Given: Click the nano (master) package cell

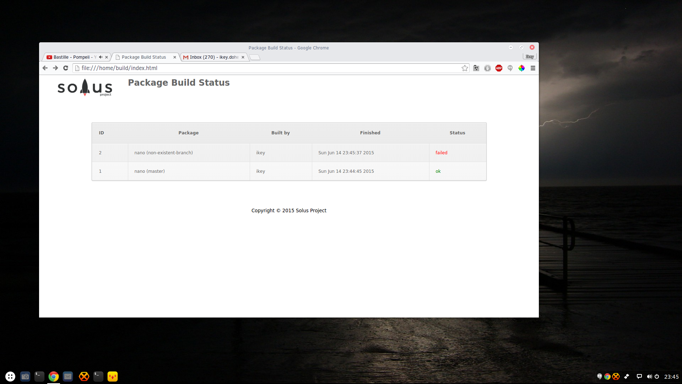Looking at the screenshot, I should click(189, 171).
